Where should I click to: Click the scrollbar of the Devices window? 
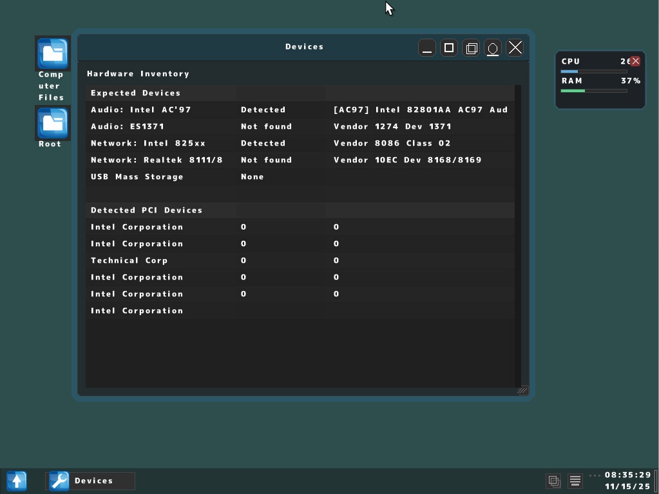pos(520,225)
